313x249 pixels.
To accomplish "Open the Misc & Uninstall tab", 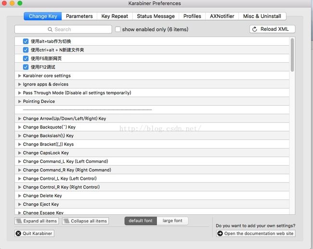I will [262, 16].
